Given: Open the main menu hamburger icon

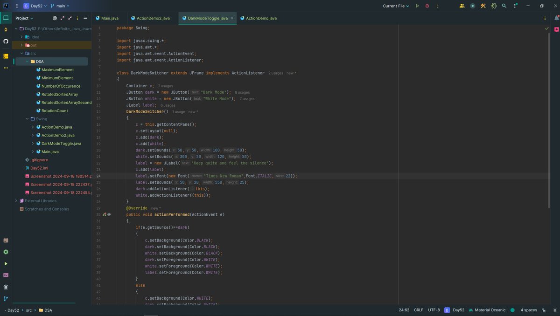Looking at the screenshot, I should click(x=17, y=6).
